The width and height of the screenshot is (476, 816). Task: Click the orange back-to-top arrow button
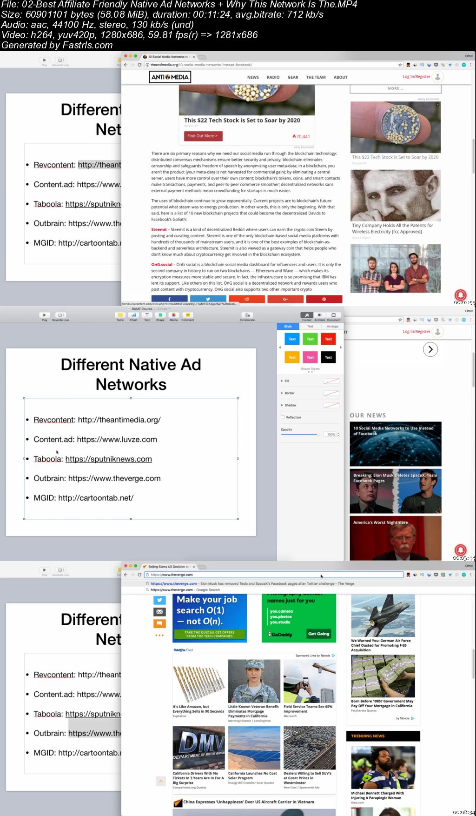click(161, 781)
